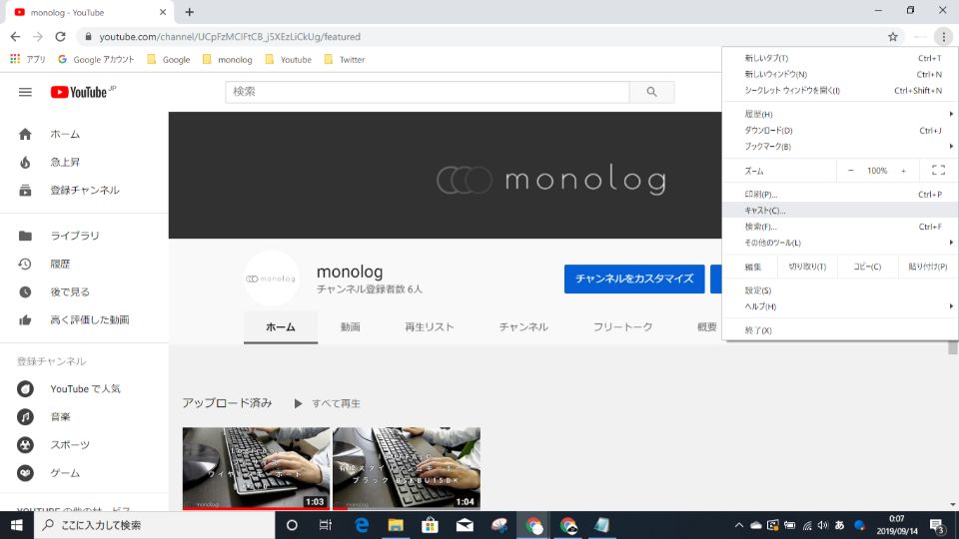Click the monolog channel avatar
The width and height of the screenshot is (959, 539).
pyautogui.click(x=271, y=278)
